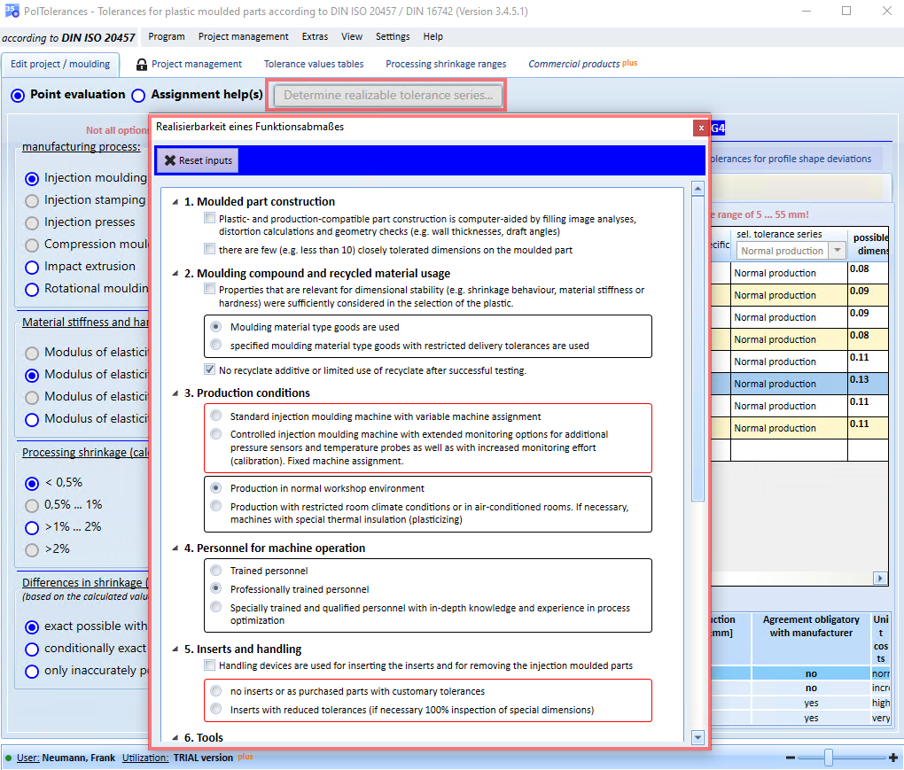Click the table's horizontal scroll right arrow
The image size is (904, 770).
(880, 578)
